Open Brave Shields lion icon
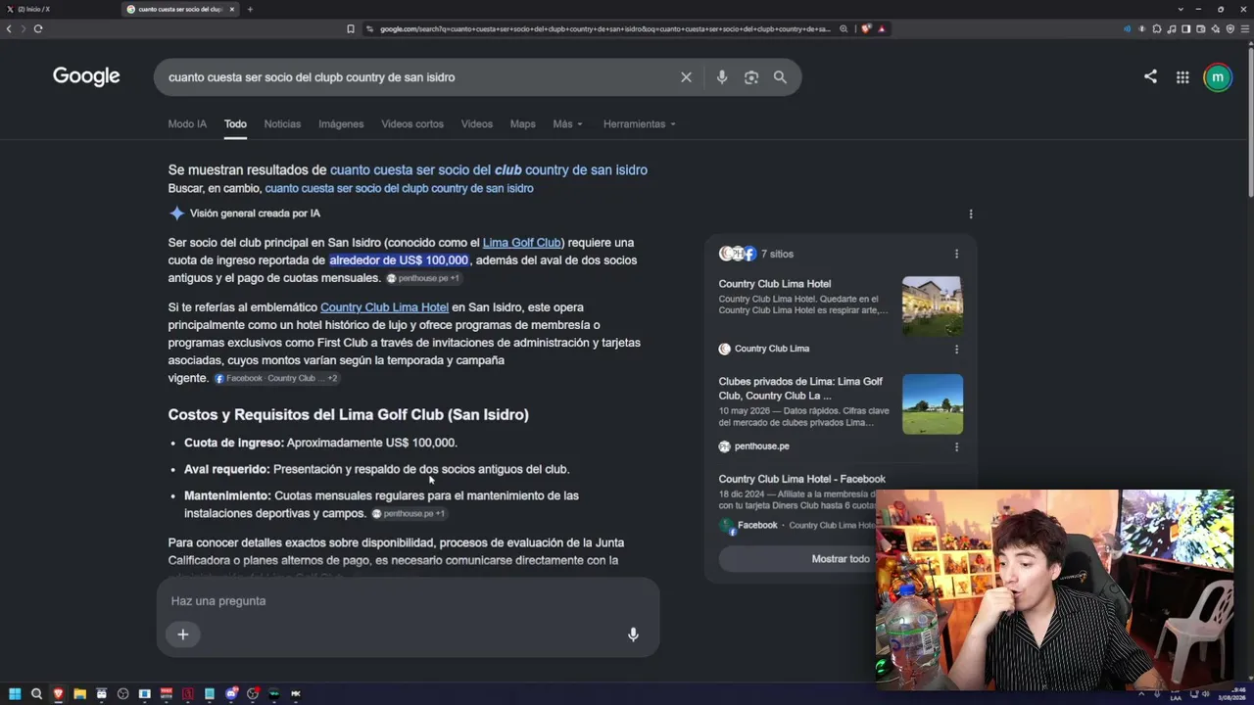The width and height of the screenshot is (1254, 705). (x=866, y=28)
